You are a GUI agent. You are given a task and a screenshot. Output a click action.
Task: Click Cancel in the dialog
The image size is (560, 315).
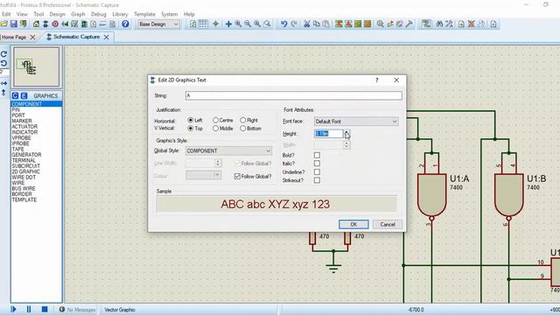pos(388,224)
